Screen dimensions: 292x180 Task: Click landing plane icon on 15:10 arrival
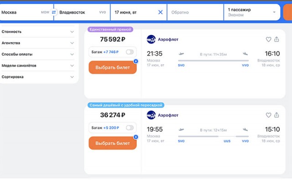[x=245, y=130]
